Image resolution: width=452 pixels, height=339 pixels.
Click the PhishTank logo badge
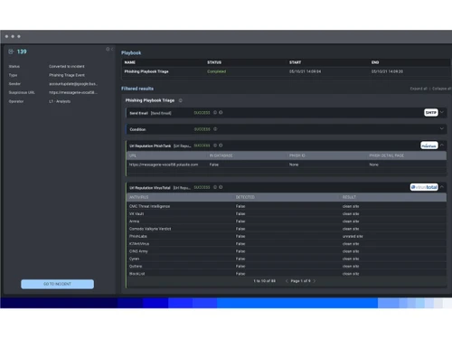(x=429, y=146)
